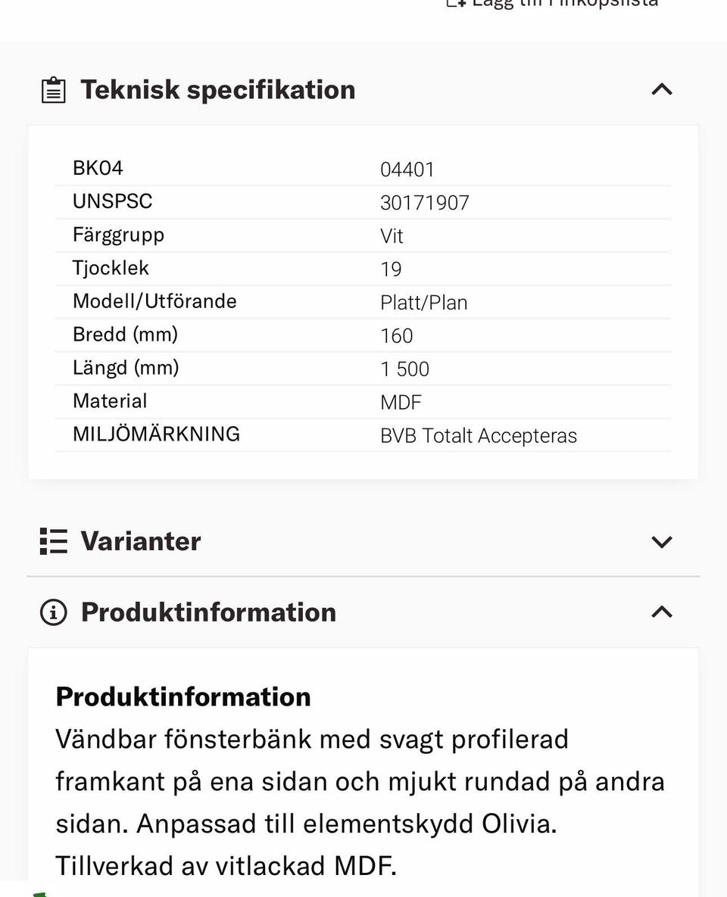Click the Färggrupp value Vit
This screenshot has height=897, width=727.
392,236
